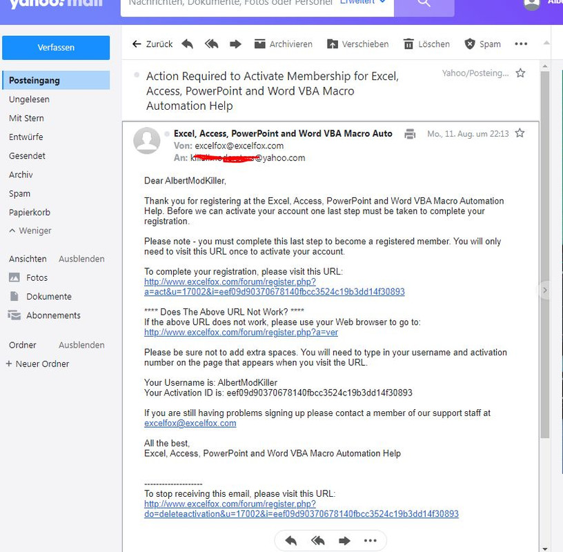563x552 pixels.
Task: Click the excelfox@excelfox.com support email link
Action: pyautogui.click(x=190, y=423)
